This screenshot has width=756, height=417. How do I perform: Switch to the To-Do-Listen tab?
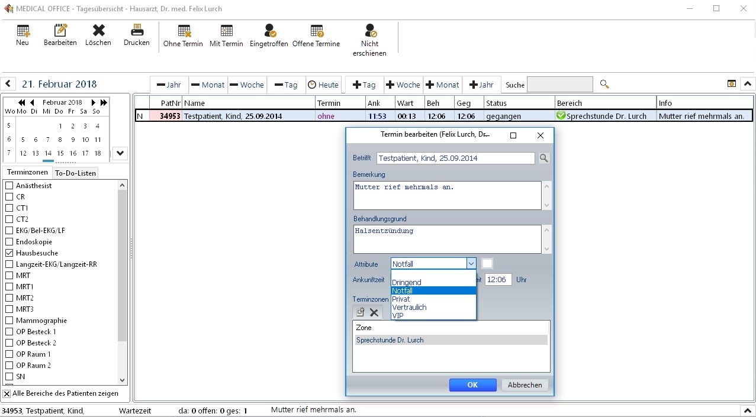pos(75,172)
